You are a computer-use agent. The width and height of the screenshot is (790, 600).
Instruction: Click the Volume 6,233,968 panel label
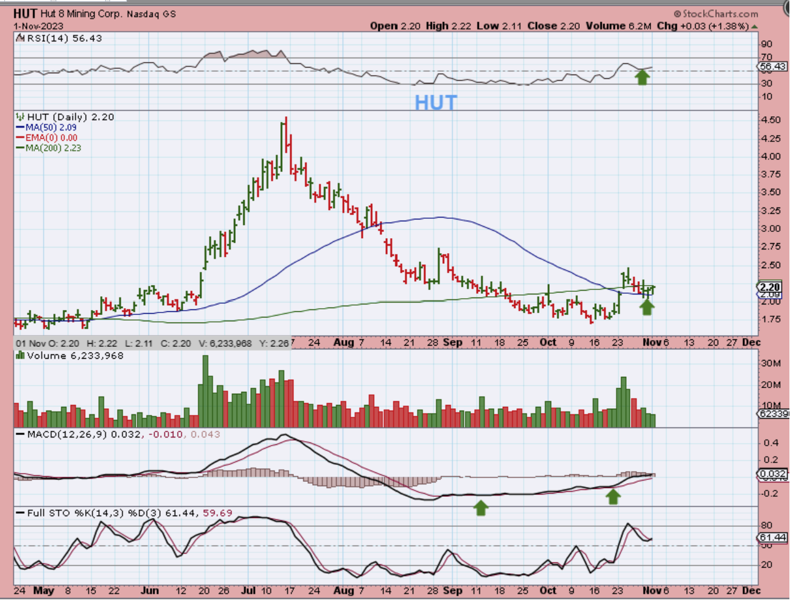(x=75, y=356)
